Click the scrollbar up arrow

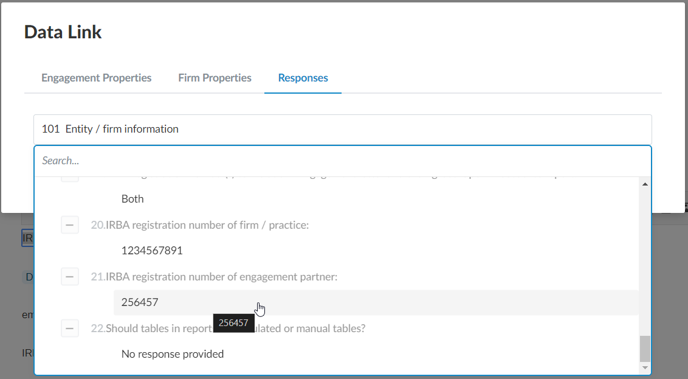tap(645, 184)
